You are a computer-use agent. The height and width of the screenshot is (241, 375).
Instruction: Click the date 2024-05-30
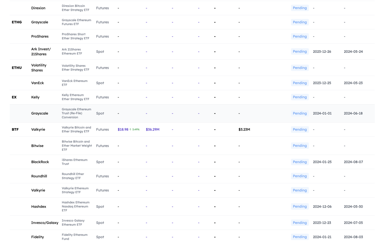point(353,207)
